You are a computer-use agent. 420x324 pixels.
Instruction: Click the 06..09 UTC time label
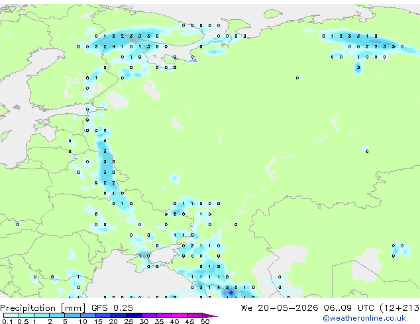click(x=348, y=308)
